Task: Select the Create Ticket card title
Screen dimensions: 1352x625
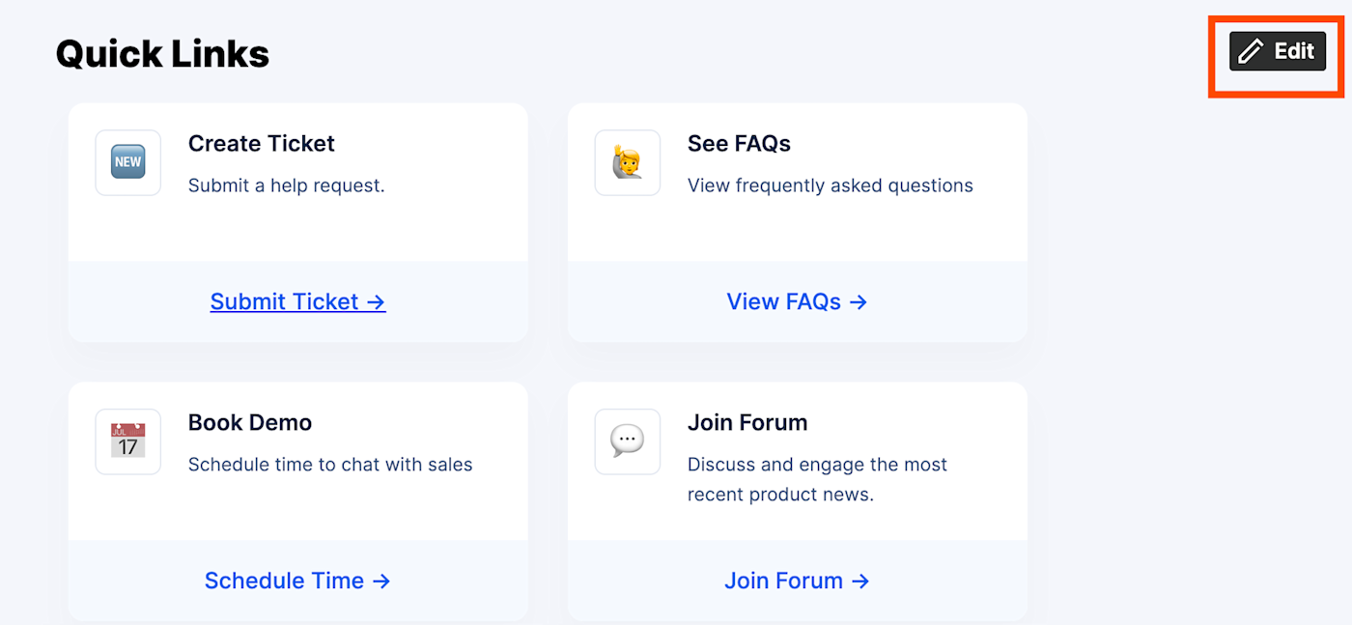Action: click(x=262, y=143)
